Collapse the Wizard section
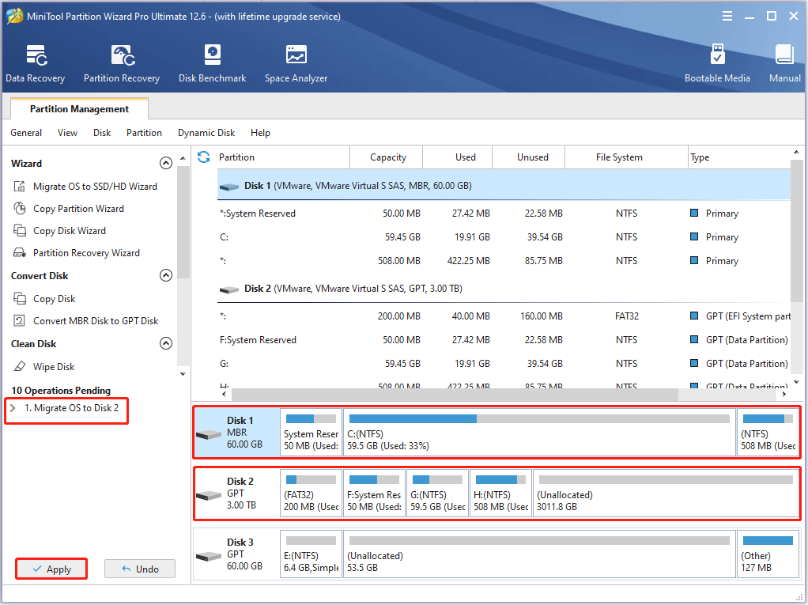This screenshot has width=808, height=605. 166,164
